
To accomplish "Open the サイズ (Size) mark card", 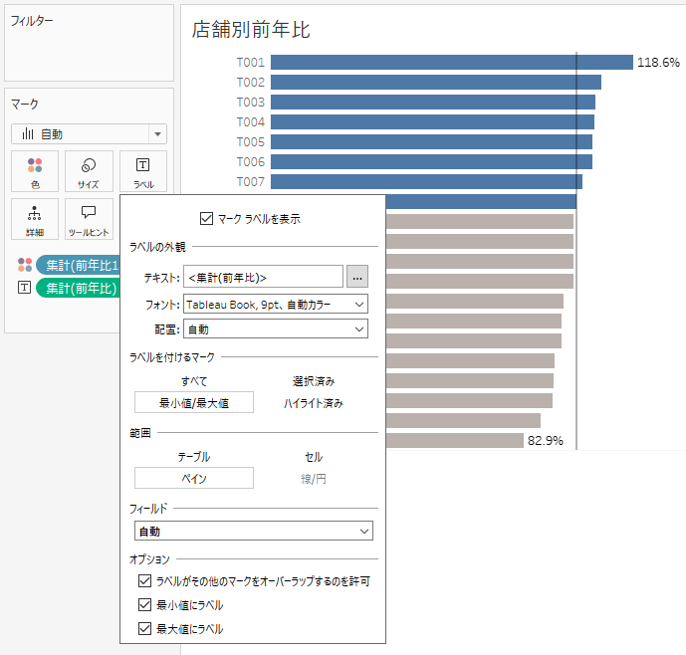I will pyautogui.click(x=89, y=171).
